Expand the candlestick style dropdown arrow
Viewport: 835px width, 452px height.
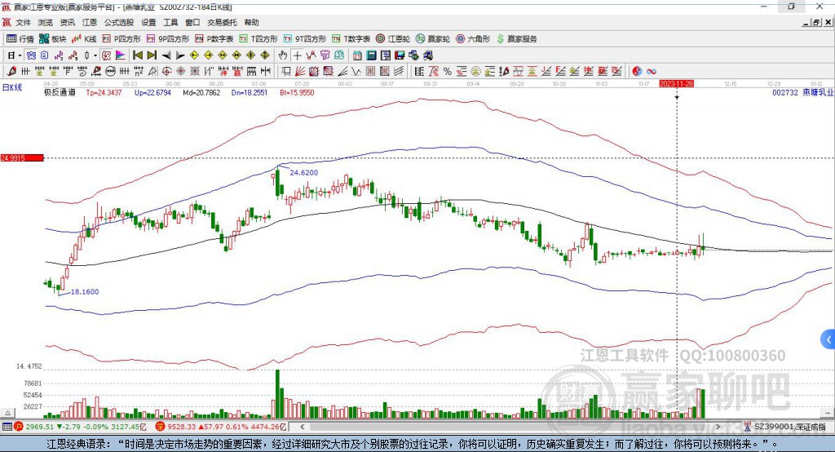95,55
